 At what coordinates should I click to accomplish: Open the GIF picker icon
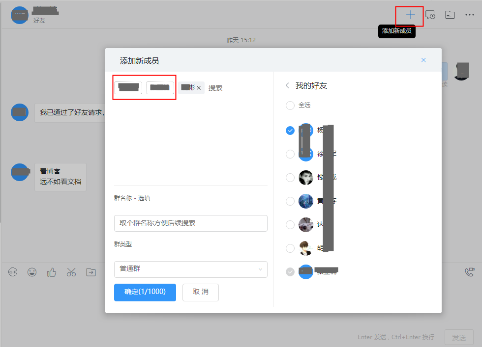pyautogui.click(x=13, y=272)
